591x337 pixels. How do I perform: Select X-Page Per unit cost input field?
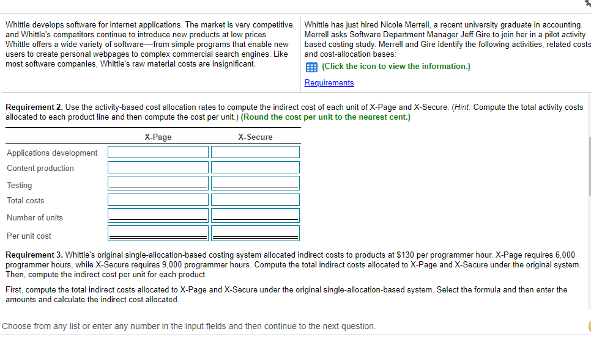coord(158,233)
